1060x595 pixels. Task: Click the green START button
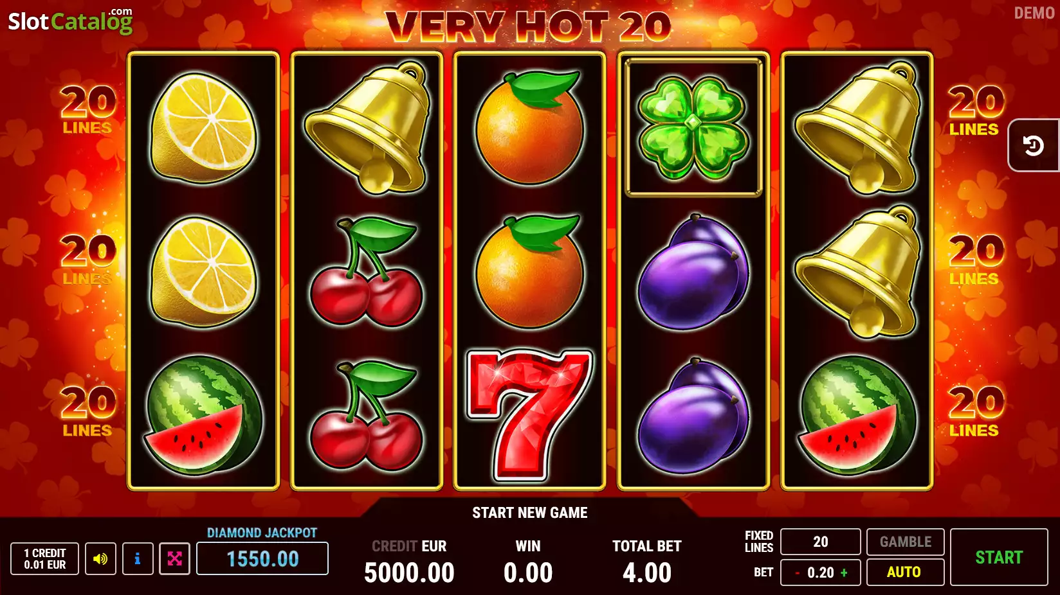point(999,557)
